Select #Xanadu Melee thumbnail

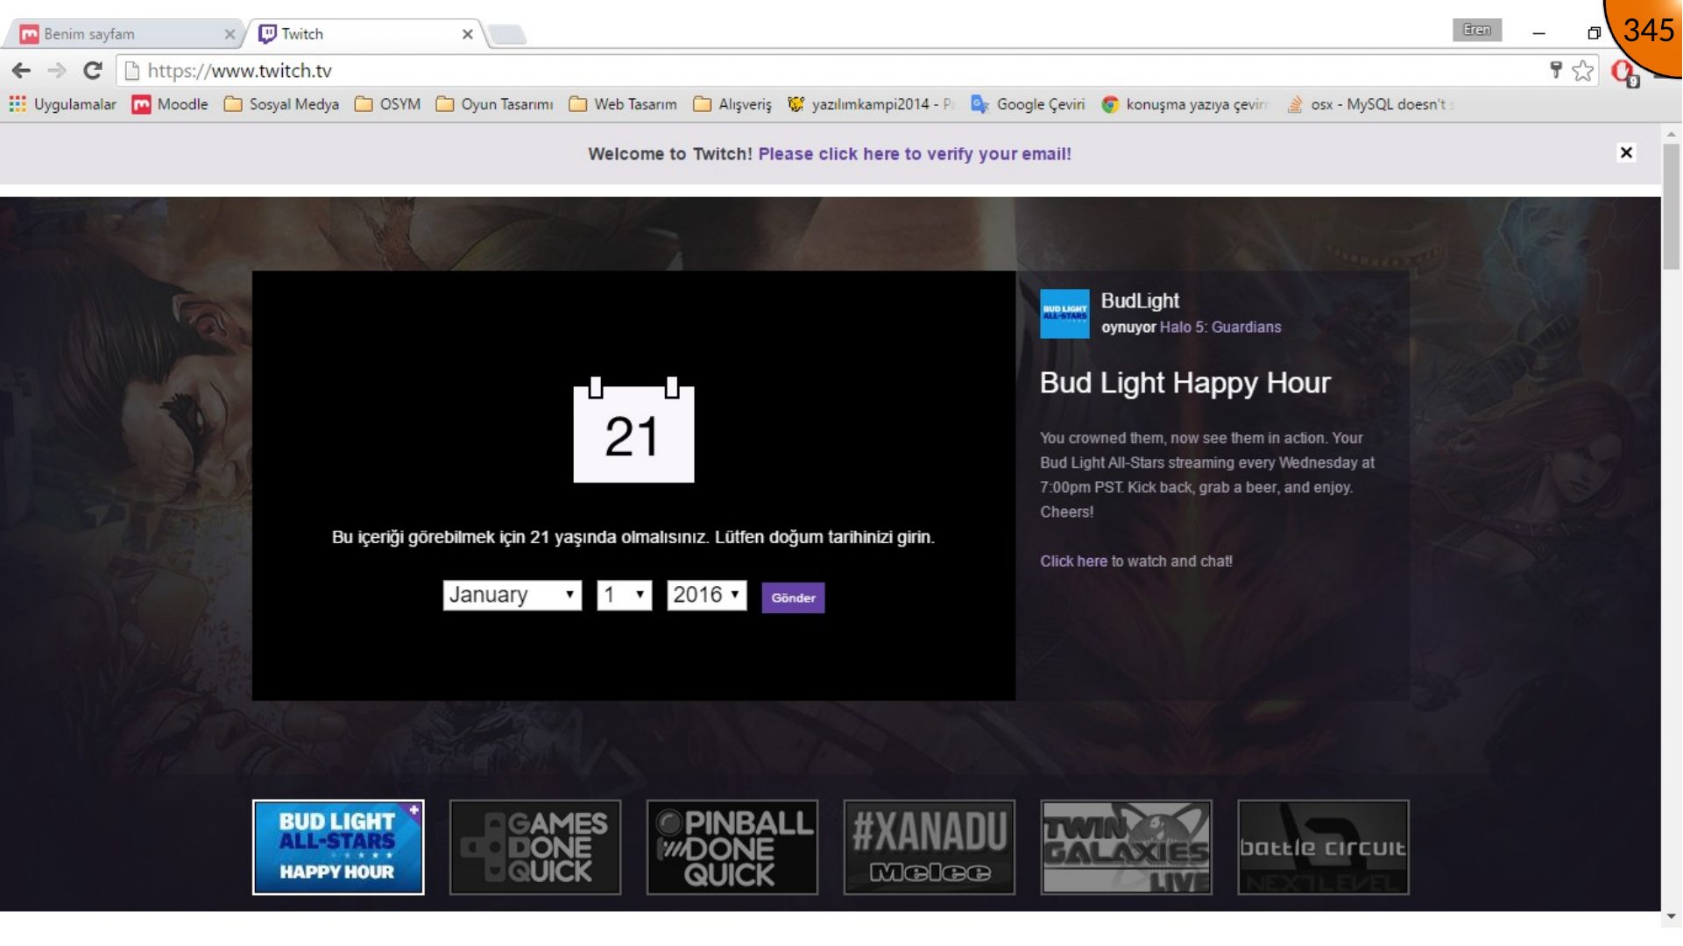[930, 847]
